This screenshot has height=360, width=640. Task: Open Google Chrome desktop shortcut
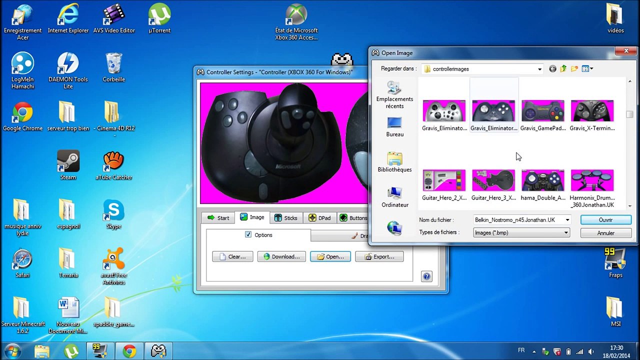click(22, 117)
